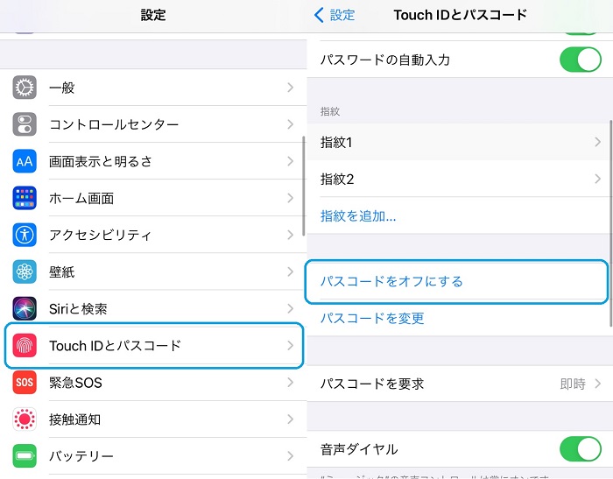Turn off 音声ダイヤル switch

pos(580,449)
